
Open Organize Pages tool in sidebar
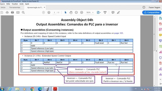(160, 46)
